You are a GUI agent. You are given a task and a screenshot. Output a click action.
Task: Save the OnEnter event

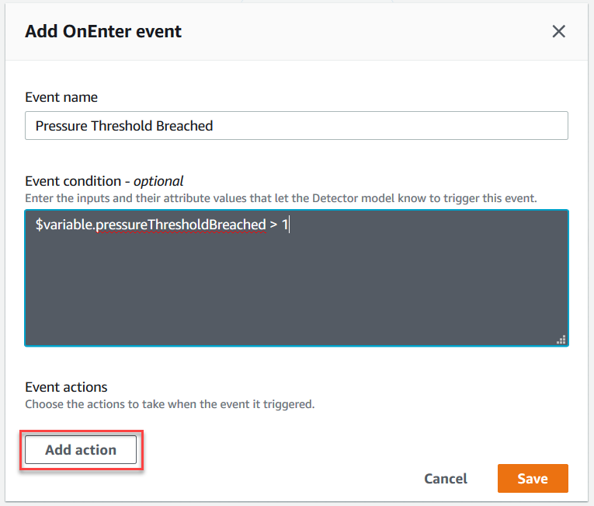(x=533, y=479)
